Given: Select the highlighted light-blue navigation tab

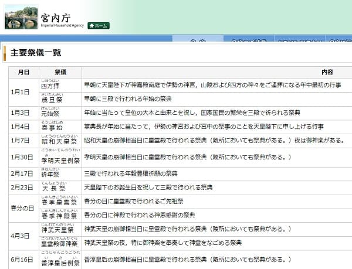Looking at the screenshot, I should (198, 39).
